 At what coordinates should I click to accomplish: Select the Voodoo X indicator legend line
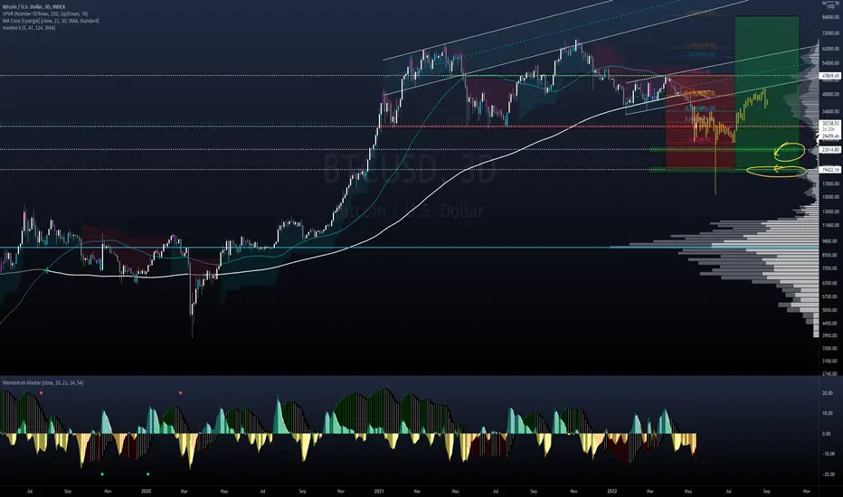(29, 27)
